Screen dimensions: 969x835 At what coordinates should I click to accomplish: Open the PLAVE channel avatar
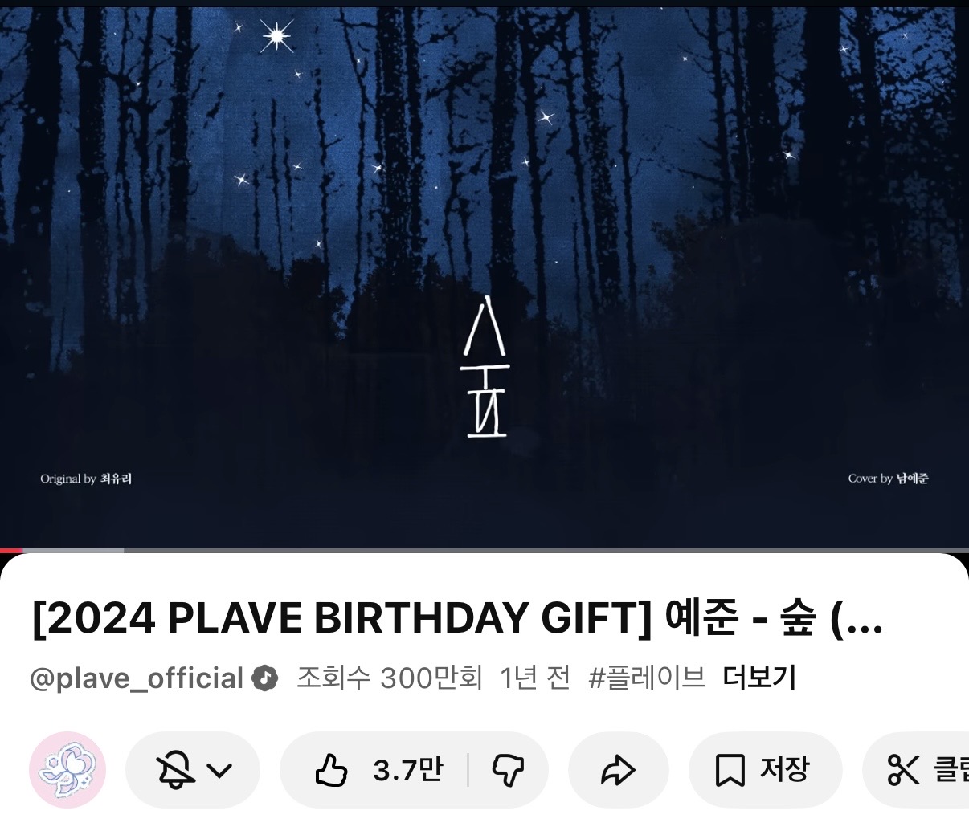[x=67, y=770]
